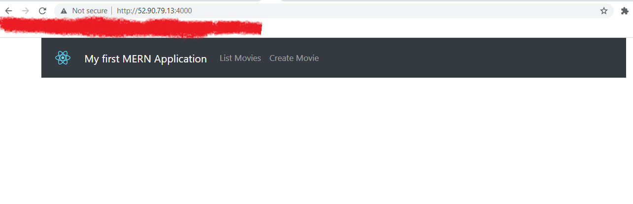Click the http:// prefix in the address bar
633x204 pixels.
[x=127, y=11]
